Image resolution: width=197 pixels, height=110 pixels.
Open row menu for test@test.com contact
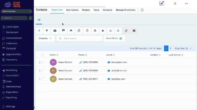pyautogui.click(x=40, y=79)
